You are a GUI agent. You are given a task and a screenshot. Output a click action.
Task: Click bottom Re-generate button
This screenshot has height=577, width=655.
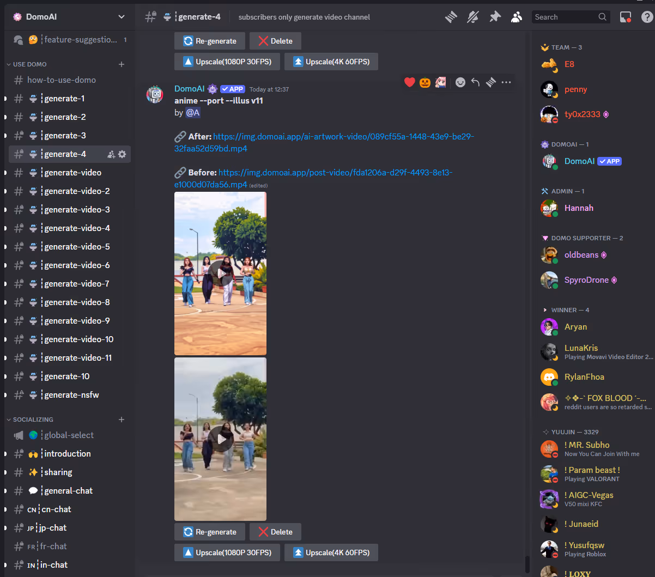click(x=210, y=532)
